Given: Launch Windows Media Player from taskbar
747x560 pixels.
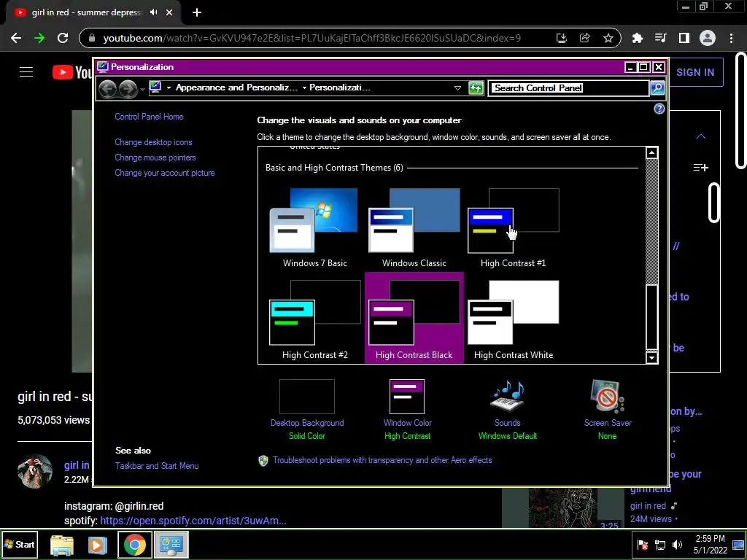Looking at the screenshot, I should tap(97, 545).
